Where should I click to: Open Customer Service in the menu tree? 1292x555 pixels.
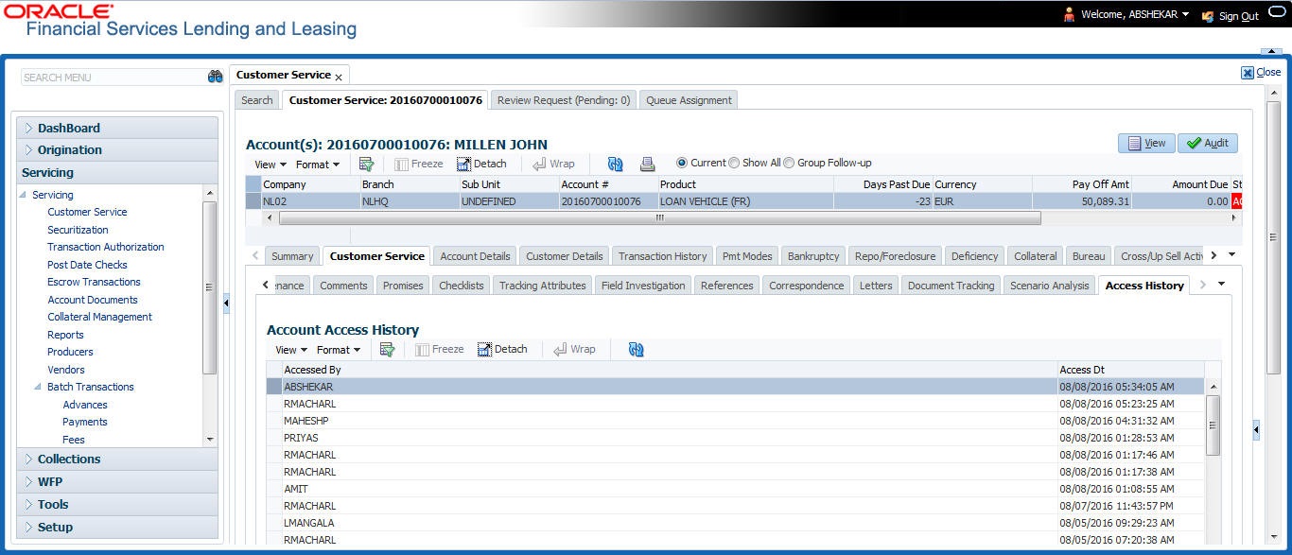[87, 212]
